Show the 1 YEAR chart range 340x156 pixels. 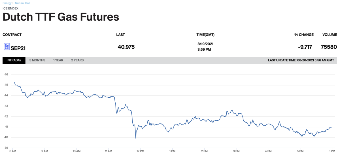[x=58, y=60]
